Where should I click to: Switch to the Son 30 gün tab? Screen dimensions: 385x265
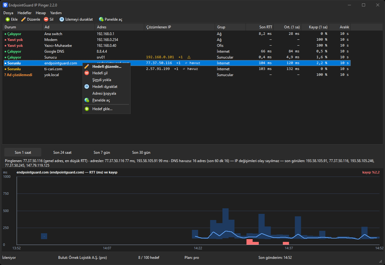pyautogui.click(x=141, y=153)
